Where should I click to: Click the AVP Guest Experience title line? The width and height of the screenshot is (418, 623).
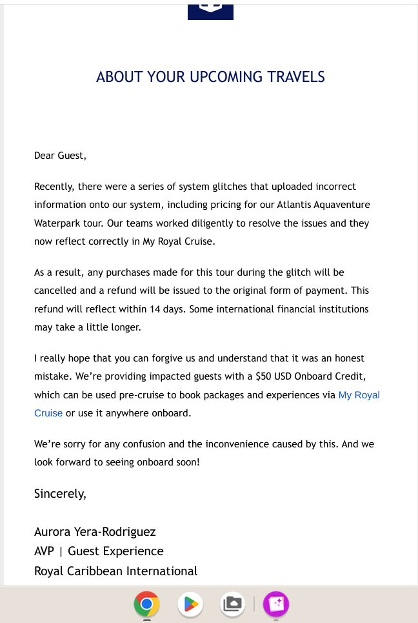[99, 551]
